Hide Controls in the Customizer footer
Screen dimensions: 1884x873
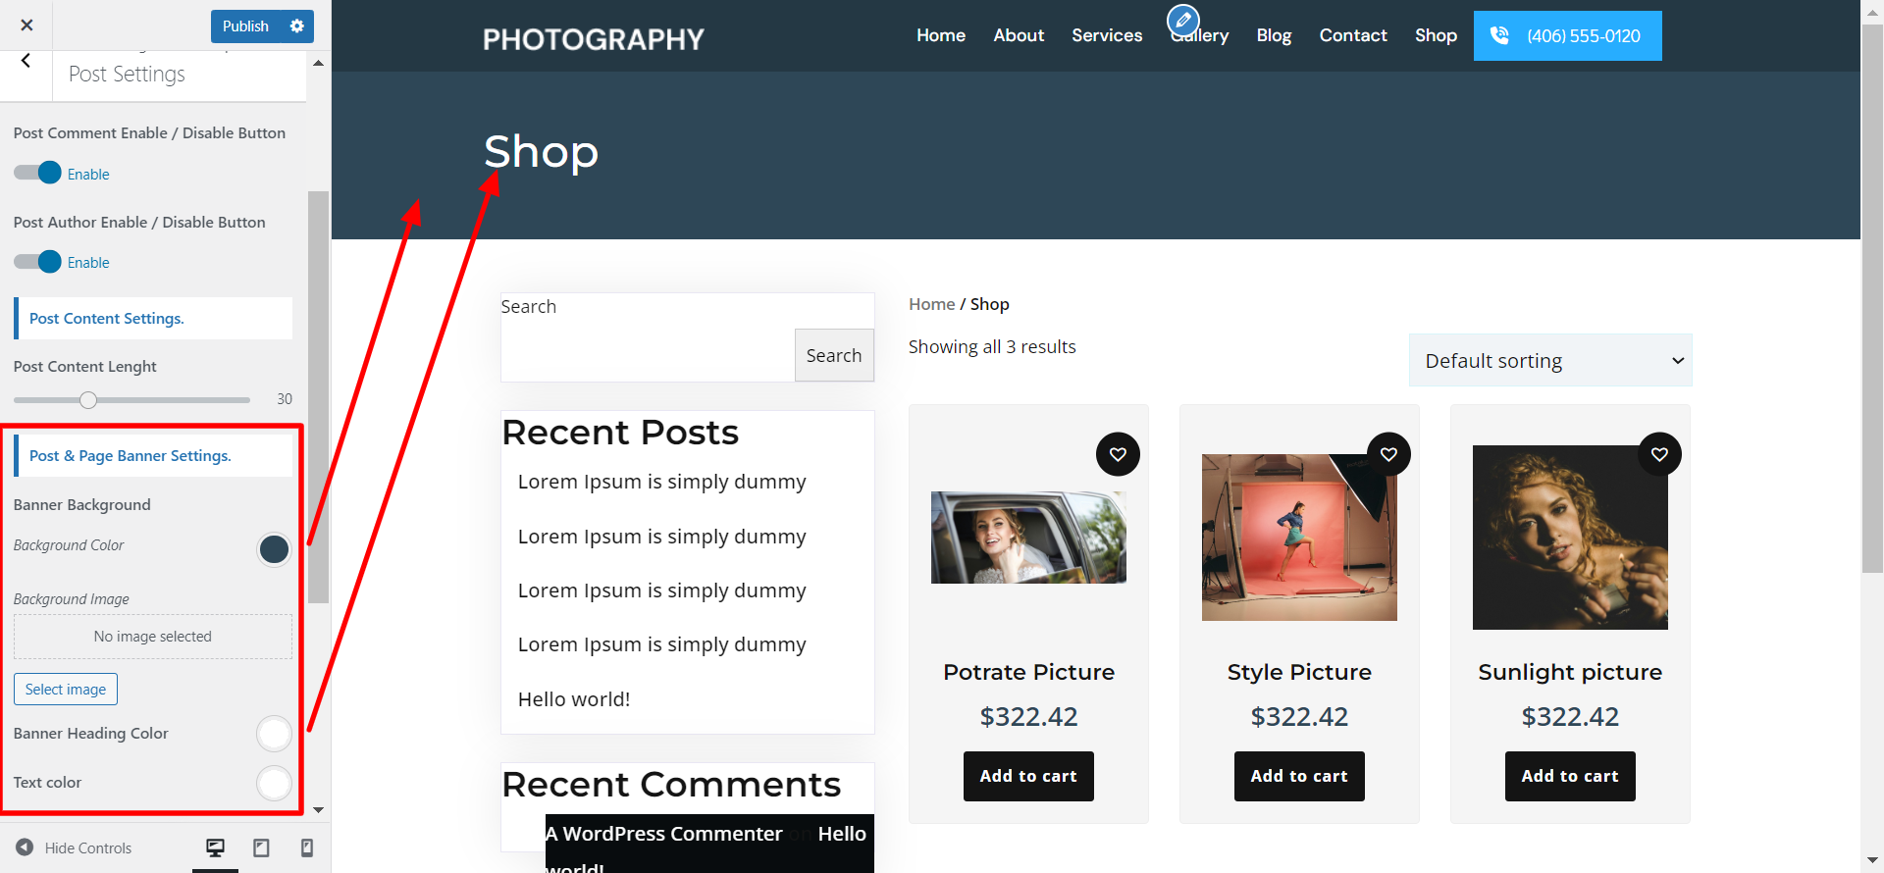pyautogui.click(x=75, y=847)
